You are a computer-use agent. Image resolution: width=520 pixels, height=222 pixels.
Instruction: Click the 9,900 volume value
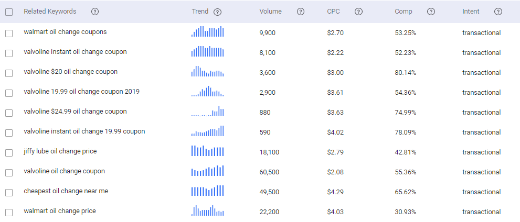tap(267, 33)
